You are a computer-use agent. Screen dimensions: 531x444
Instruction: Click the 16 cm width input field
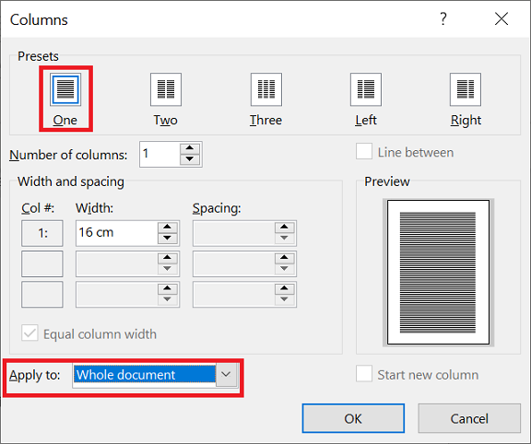click(x=117, y=233)
